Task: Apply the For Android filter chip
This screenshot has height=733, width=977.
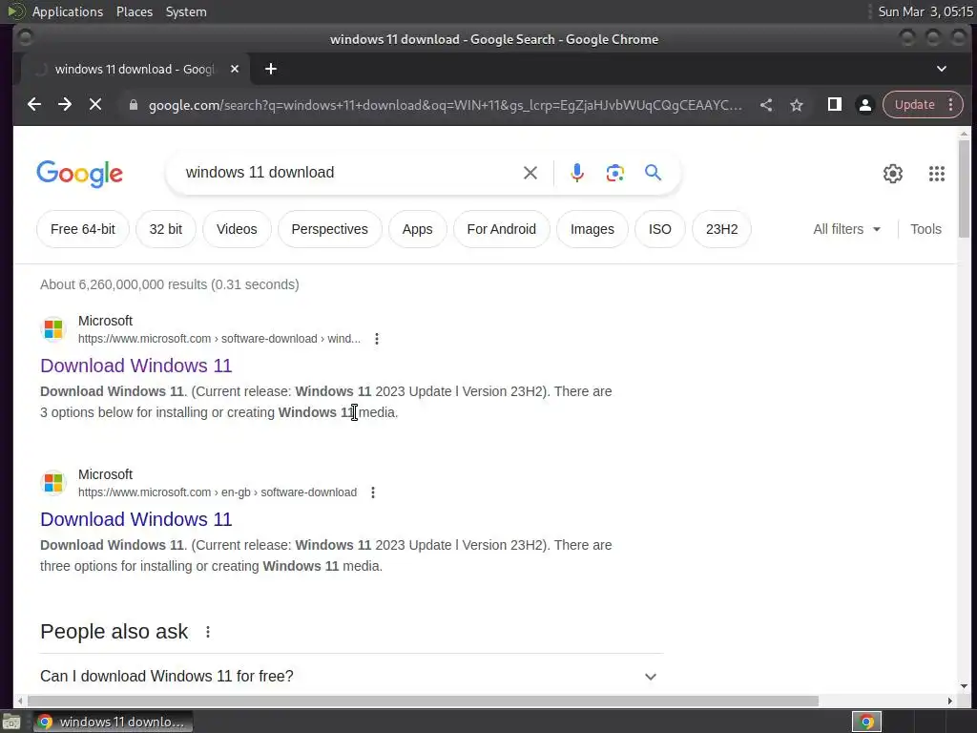Action: point(502,229)
